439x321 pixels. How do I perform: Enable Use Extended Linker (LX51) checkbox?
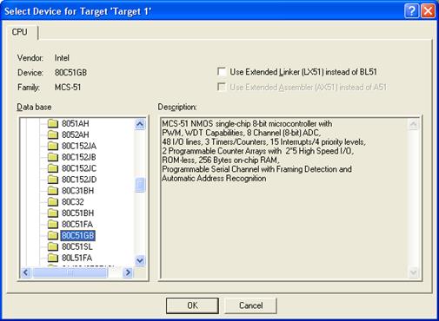tap(222, 71)
